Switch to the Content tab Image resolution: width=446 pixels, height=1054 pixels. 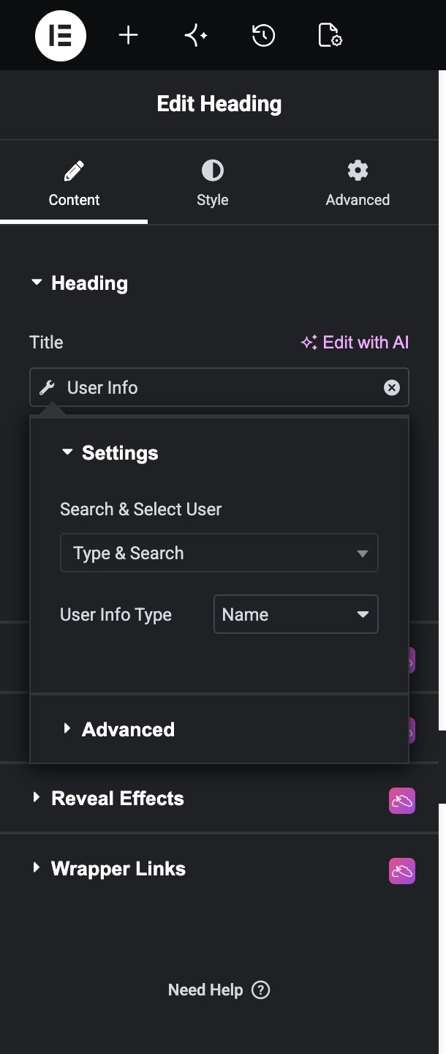point(74,184)
